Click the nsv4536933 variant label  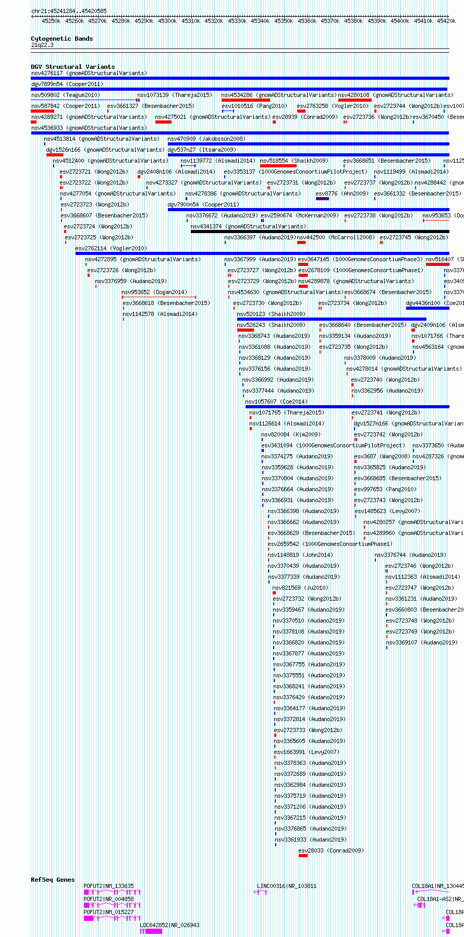(x=89, y=128)
